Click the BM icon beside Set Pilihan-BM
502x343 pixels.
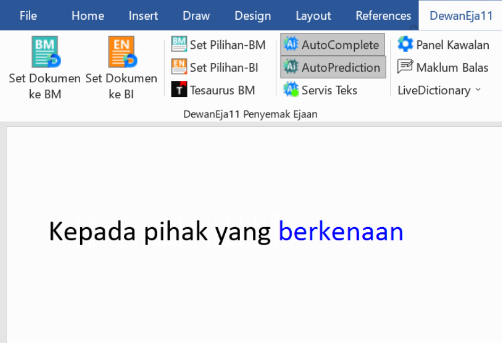[178, 45]
